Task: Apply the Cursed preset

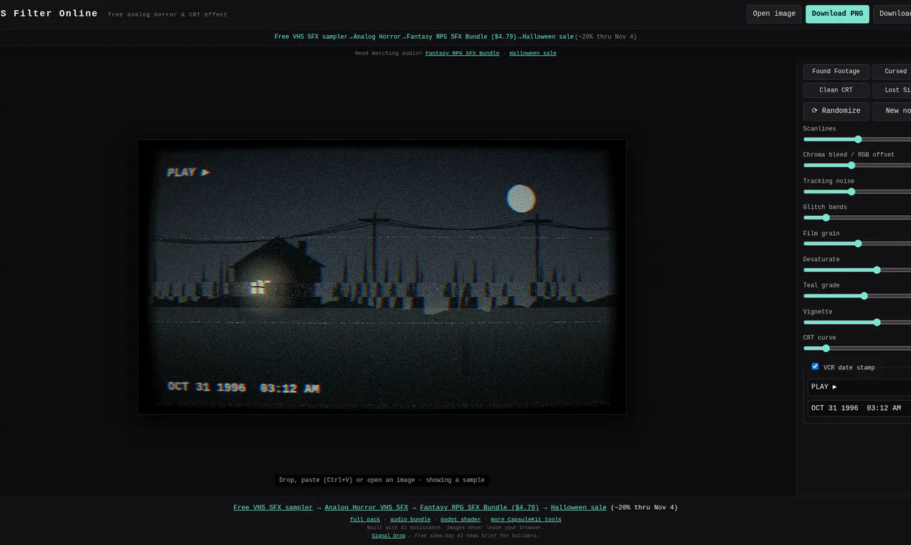Action: tap(892, 72)
